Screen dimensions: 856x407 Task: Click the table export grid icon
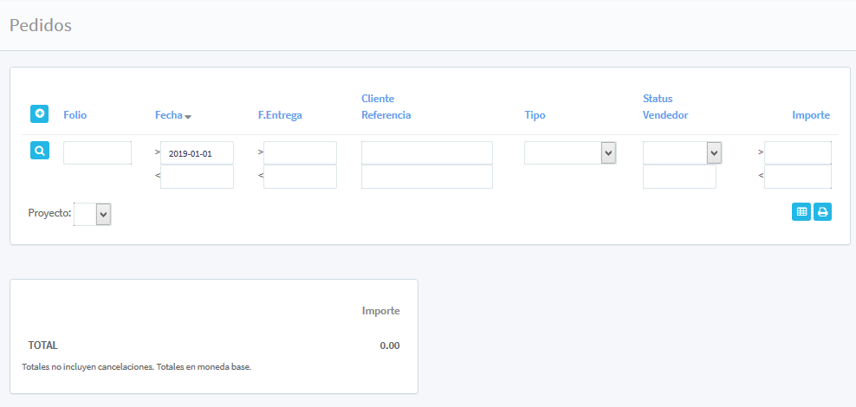click(801, 211)
